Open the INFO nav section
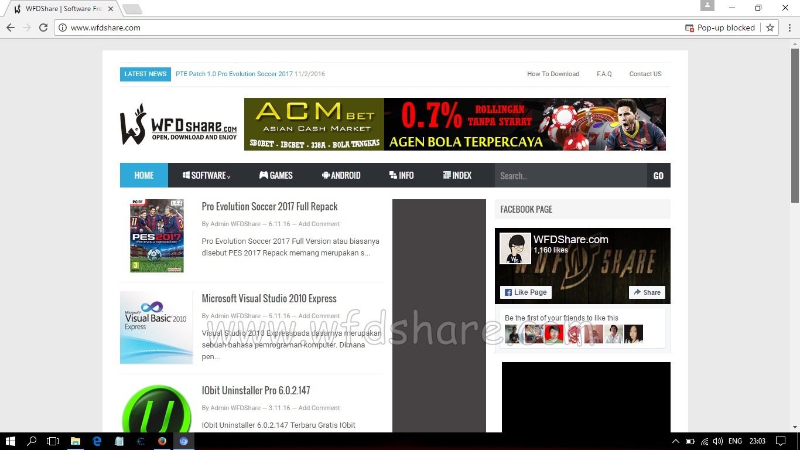 point(402,175)
